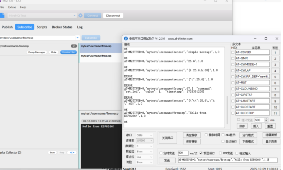Click the 下载模式 download mode button

(x=248, y=141)
